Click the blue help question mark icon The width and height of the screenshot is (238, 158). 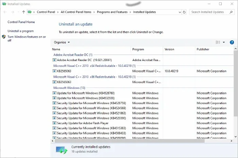[232, 42]
